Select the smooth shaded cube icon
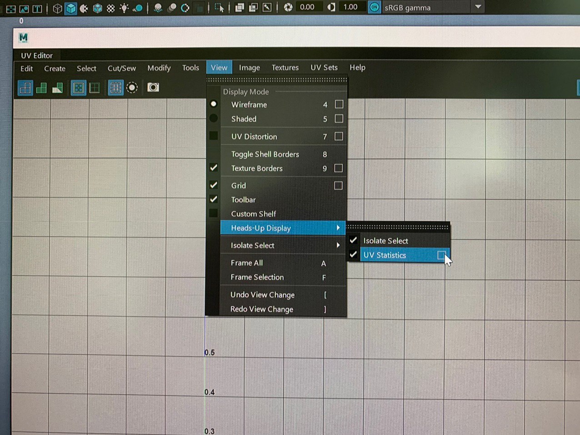580x435 pixels. 70,8
